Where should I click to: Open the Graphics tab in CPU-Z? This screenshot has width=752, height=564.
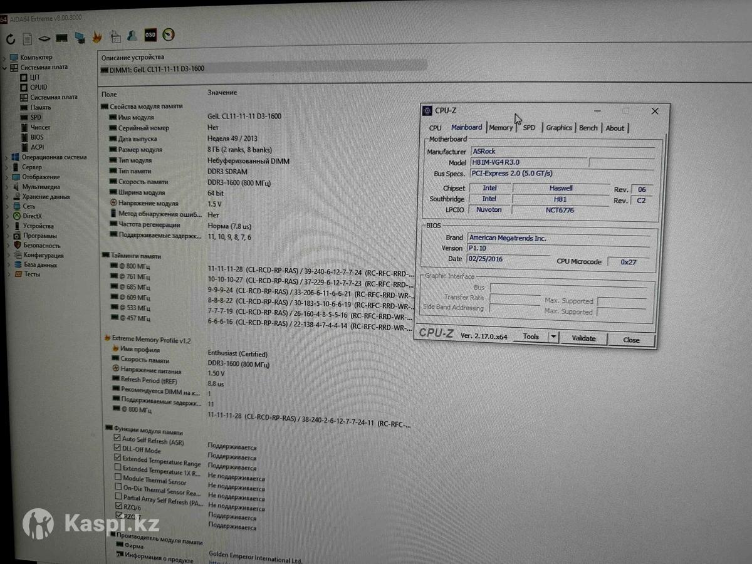tap(558, 128)
